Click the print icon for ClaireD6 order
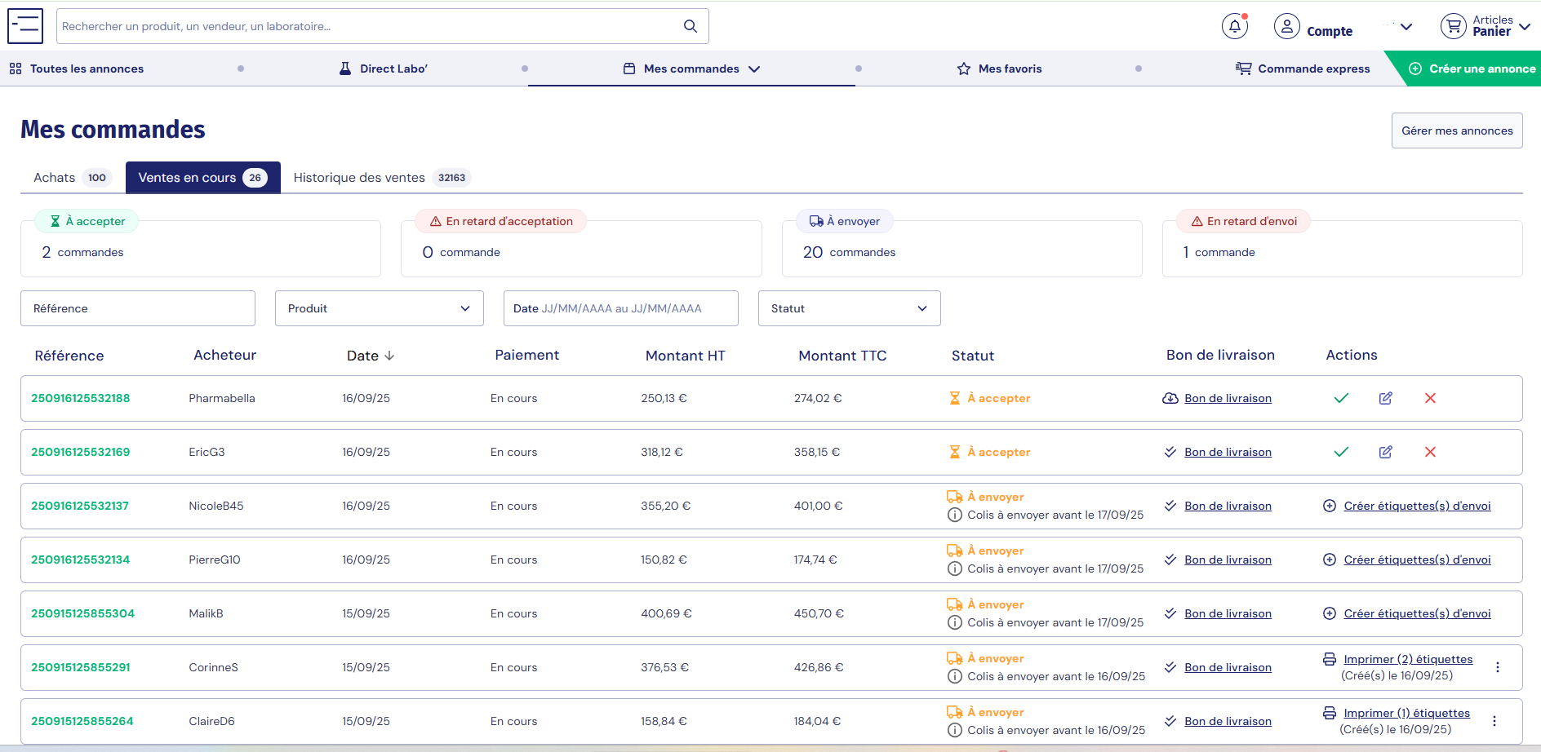This screenshot has width=1541, height=752. click(1330, 713)
